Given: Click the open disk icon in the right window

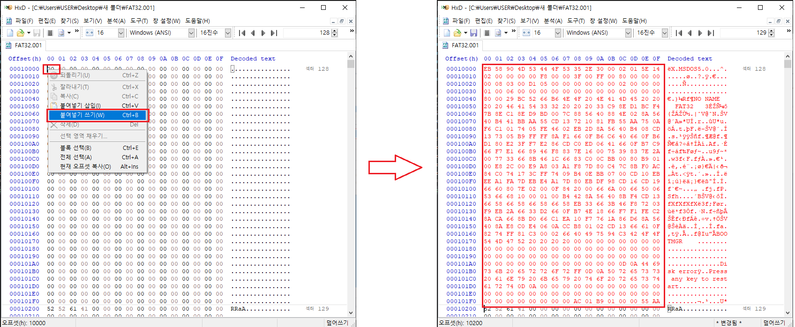Looking at the screenshot, I should (x=498, y=33).
